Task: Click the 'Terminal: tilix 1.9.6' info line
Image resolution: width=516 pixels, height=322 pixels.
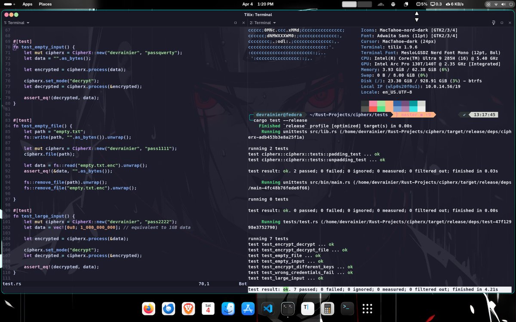Action: [x=389, y=47]
